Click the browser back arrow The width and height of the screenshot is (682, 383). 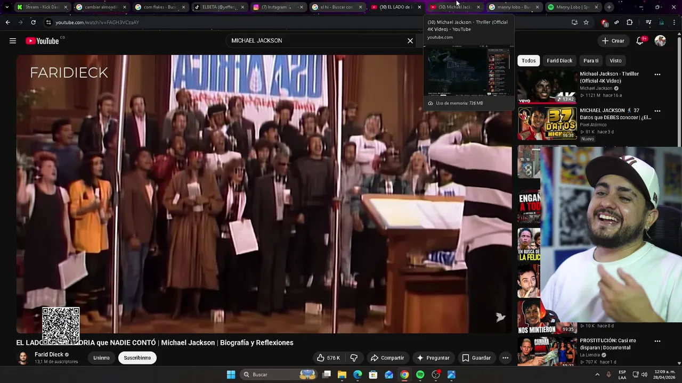[7, 22]
